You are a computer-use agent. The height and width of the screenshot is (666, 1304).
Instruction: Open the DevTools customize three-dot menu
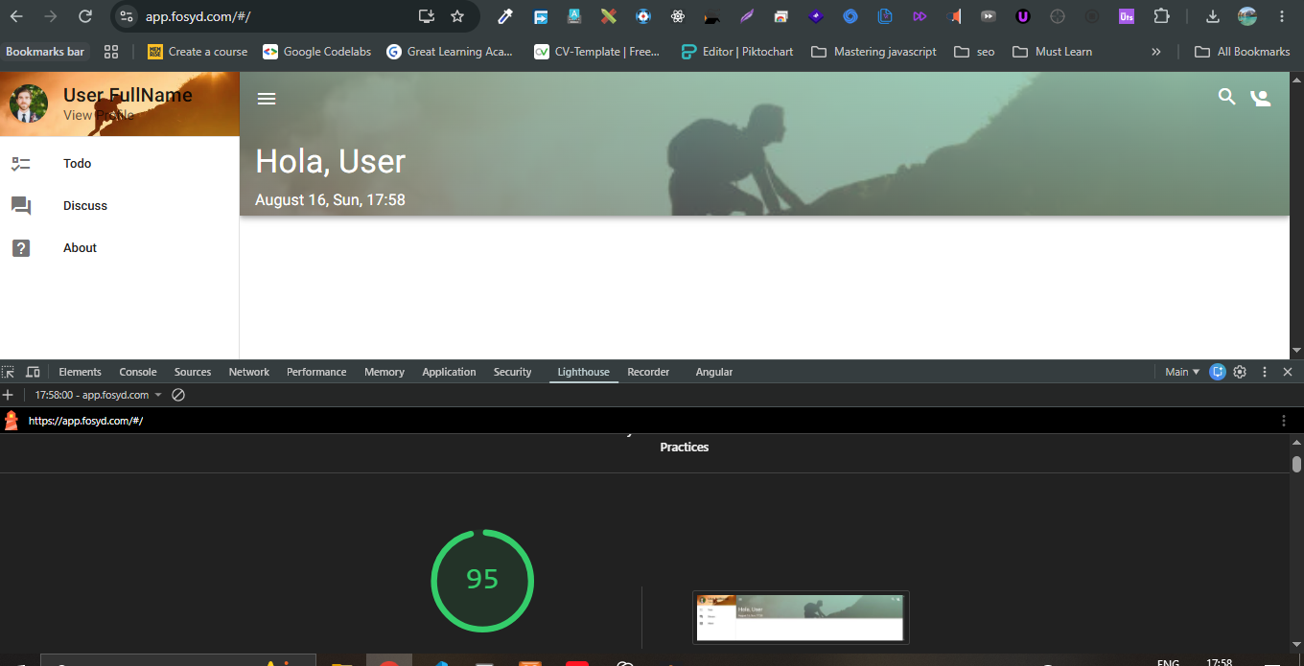1265,372
